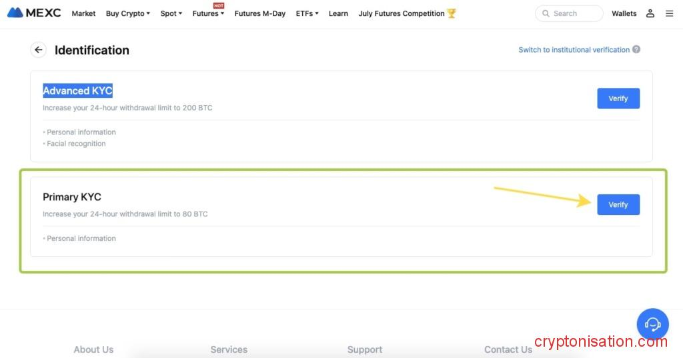683x358 pixels.
Task: Click the trophy icon beside Futures Competition
Action: pos(452,13)
